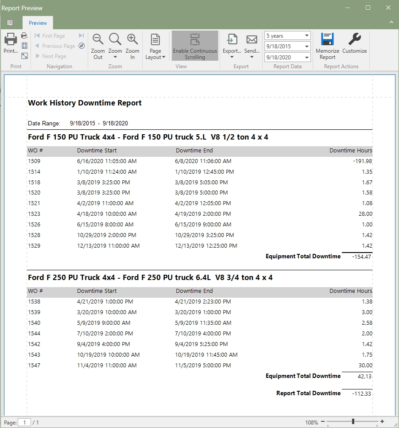Screen dimensions: 399x428
Task: Go to the Previous Page
Action: click(x=55, y=46)
